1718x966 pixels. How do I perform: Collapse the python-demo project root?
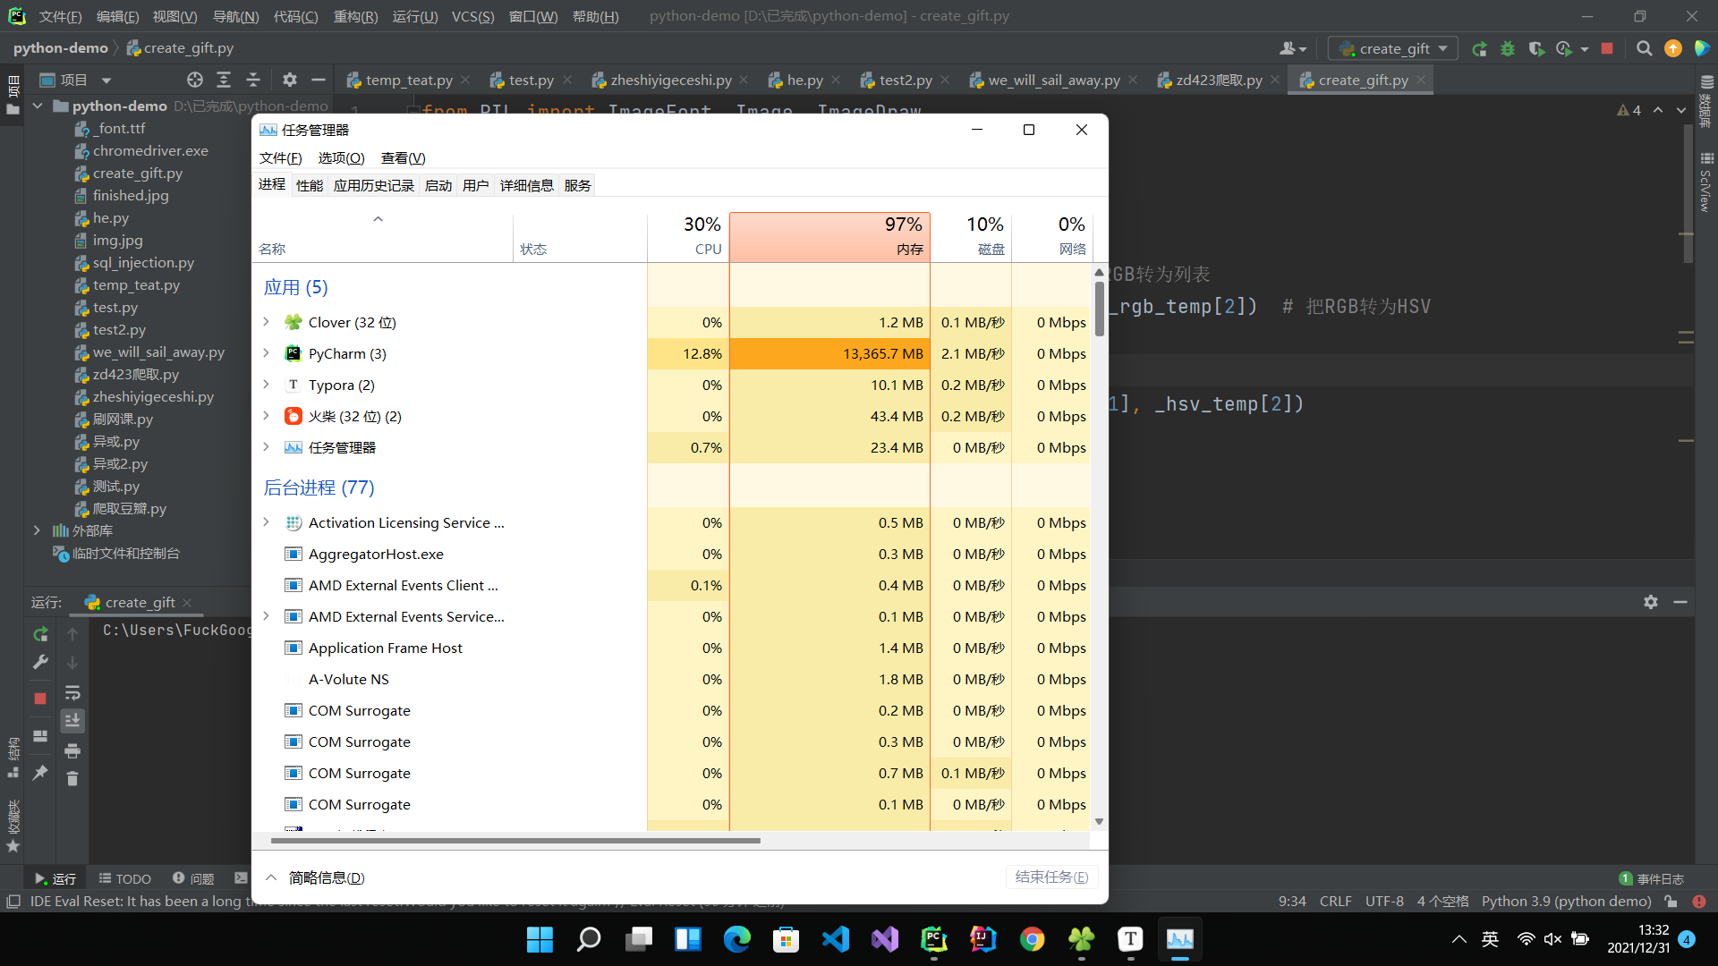[x=38, y=106]
